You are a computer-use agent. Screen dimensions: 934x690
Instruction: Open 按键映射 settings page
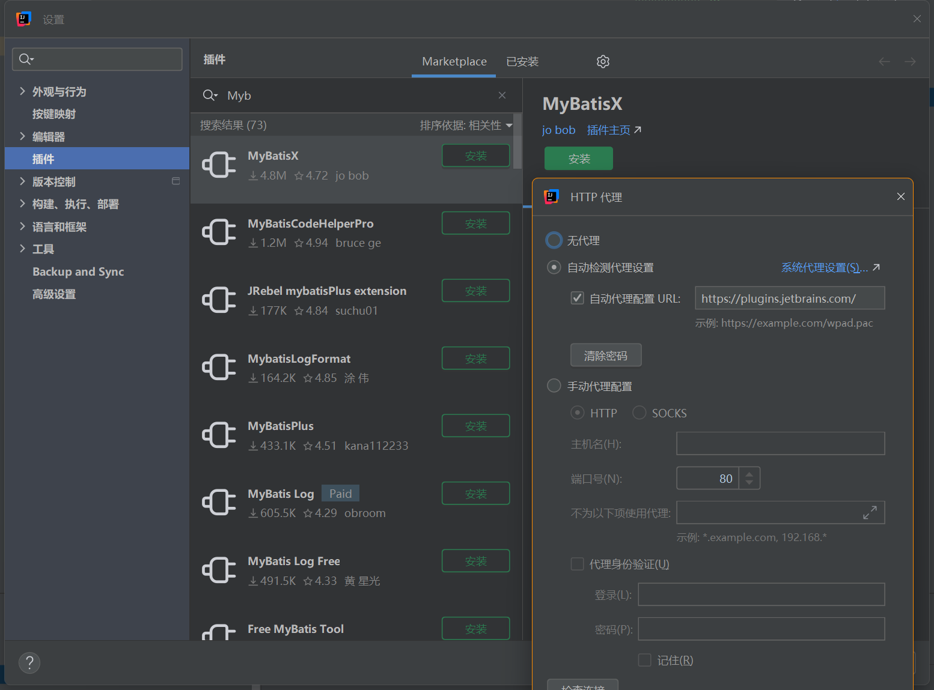[x=54, y=114]
